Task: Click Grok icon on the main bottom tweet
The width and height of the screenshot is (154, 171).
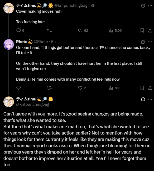Action: tap(143, 99)
